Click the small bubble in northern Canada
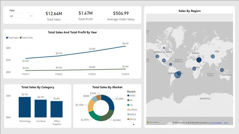Viewport: 239px width, 134px height. coord(164,48)
